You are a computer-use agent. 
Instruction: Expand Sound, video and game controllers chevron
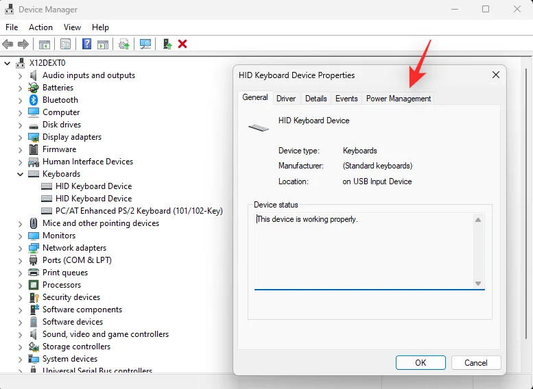20,334
